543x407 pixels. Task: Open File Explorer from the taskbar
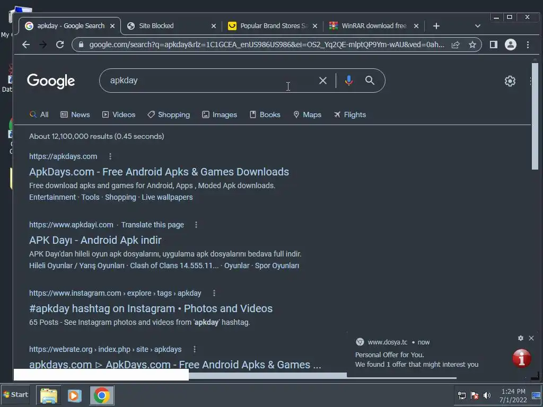pos(48,395)
